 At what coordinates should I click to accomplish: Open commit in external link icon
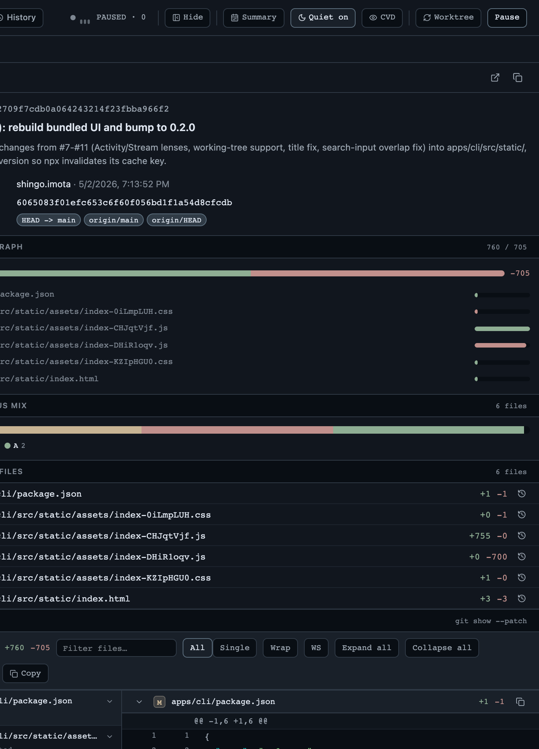click(495, 78)
